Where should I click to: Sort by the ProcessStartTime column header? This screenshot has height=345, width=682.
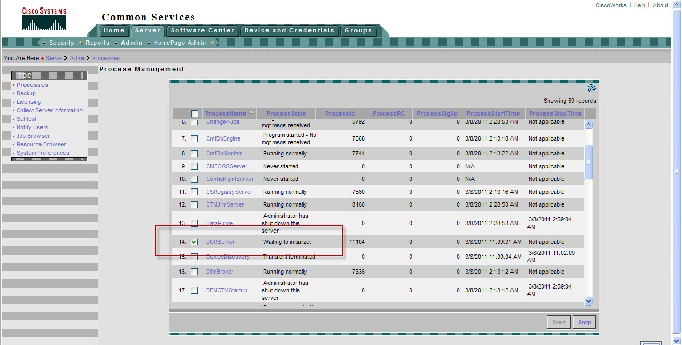pos(493,113)
